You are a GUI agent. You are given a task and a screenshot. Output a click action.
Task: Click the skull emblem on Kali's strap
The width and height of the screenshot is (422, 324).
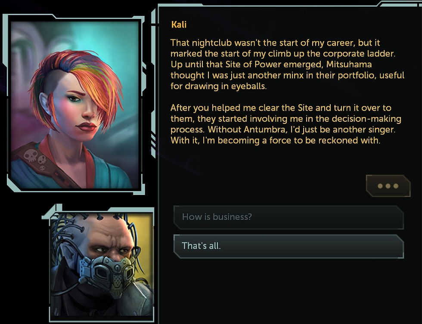coord(31,155)
